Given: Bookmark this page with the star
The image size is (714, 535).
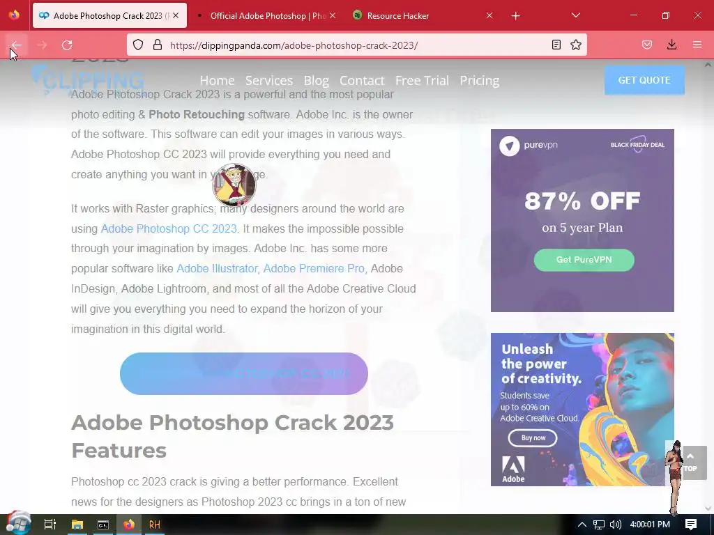Looking at the screenshot, I should pyautogui.click(x=576, y=45).
